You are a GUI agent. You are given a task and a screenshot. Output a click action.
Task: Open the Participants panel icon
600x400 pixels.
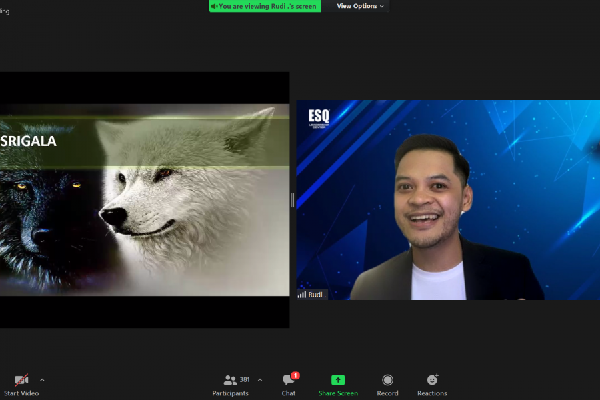coord(230,380)
